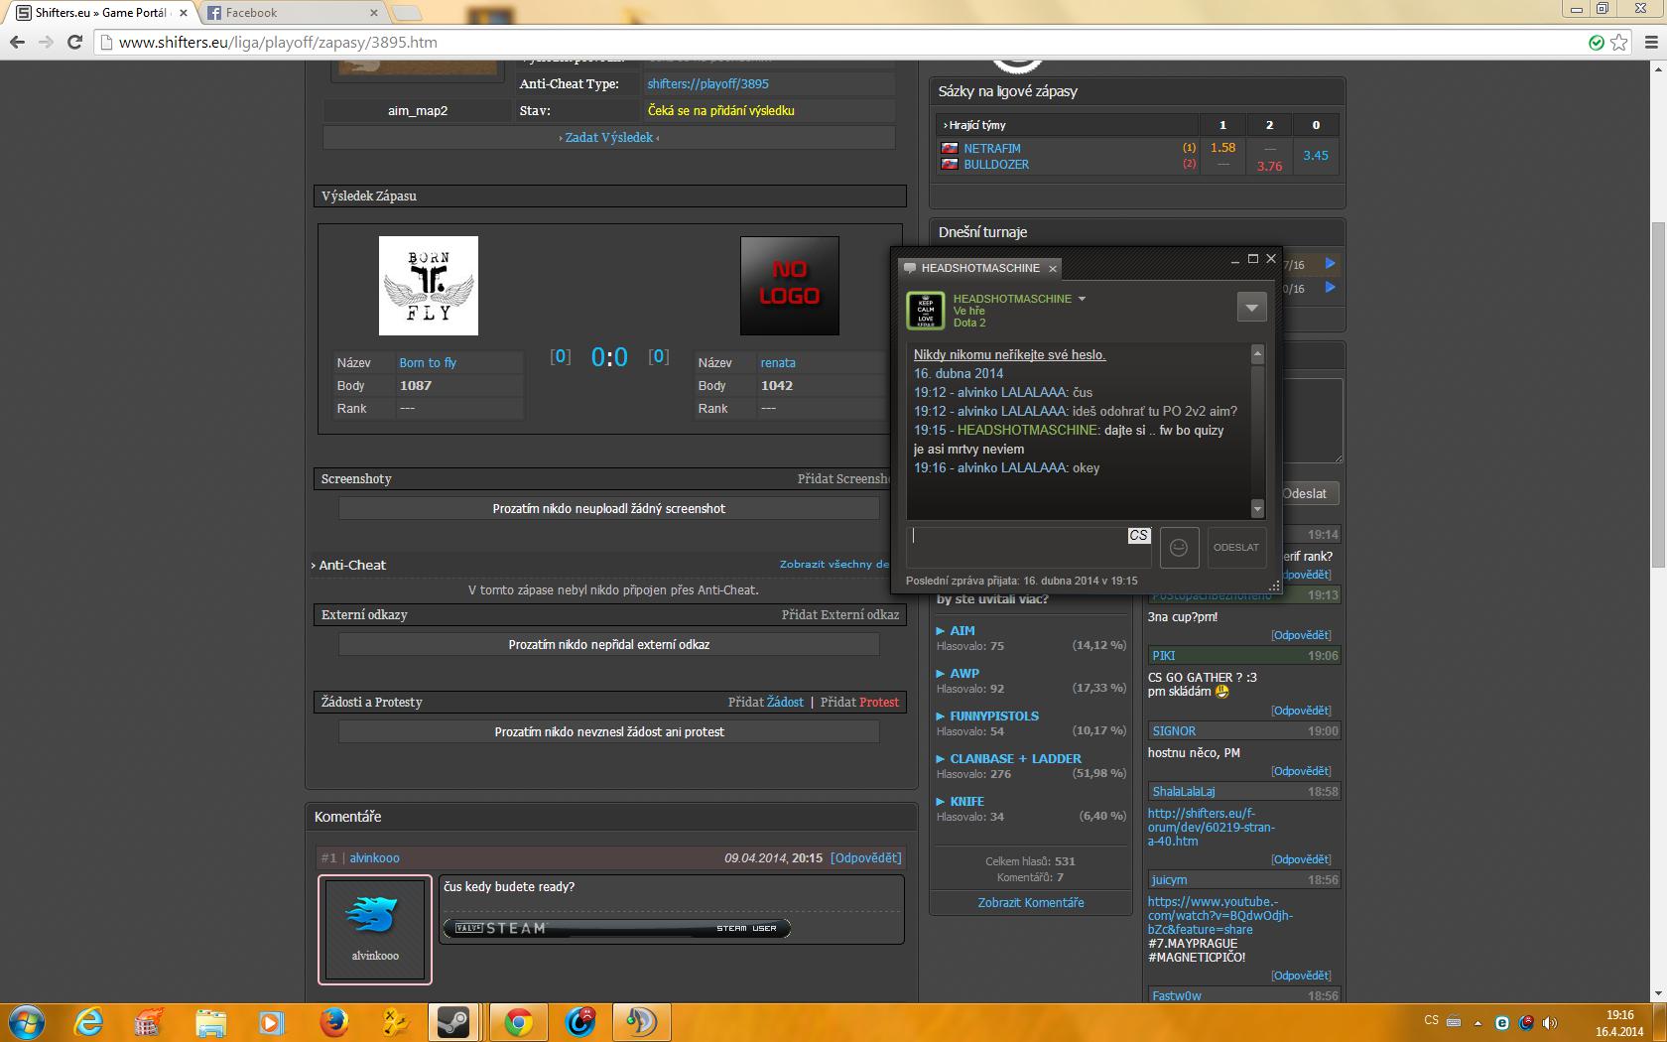Close the HEADSHOTMASCHINE chat tab
1667x1042 pixels.
[1053, 268]
